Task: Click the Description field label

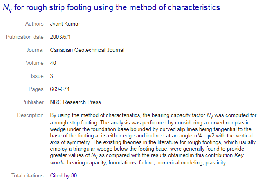Action: (x=30, y=115)
